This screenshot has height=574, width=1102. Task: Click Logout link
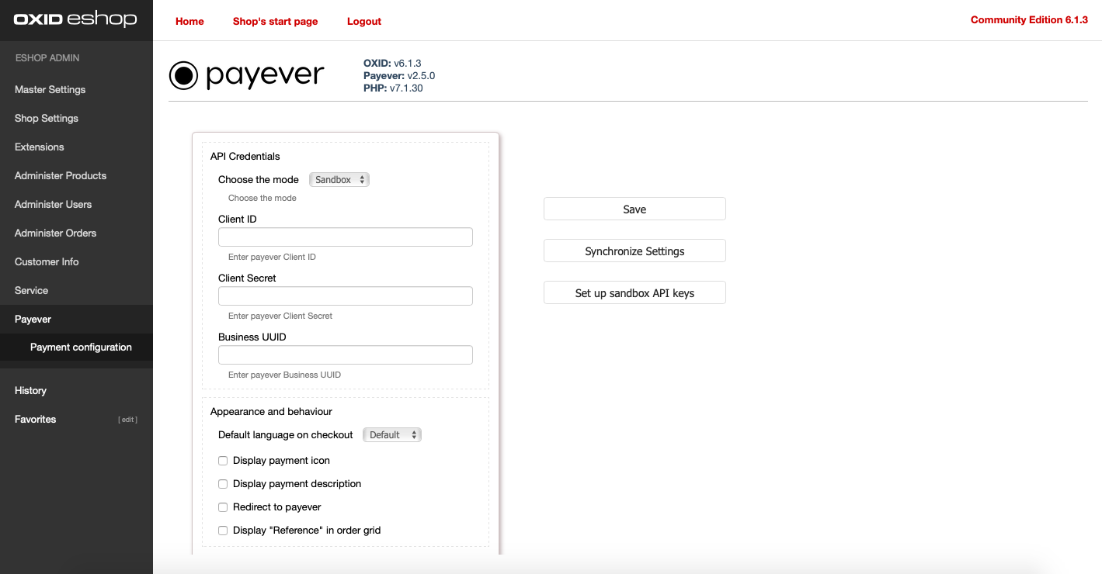pos(364,22)
